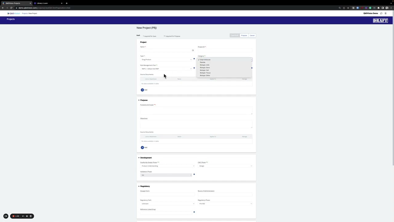Click the QbDVision logo
The width and height of the screenshot is (394, 222).
click(x=14, y=13)
